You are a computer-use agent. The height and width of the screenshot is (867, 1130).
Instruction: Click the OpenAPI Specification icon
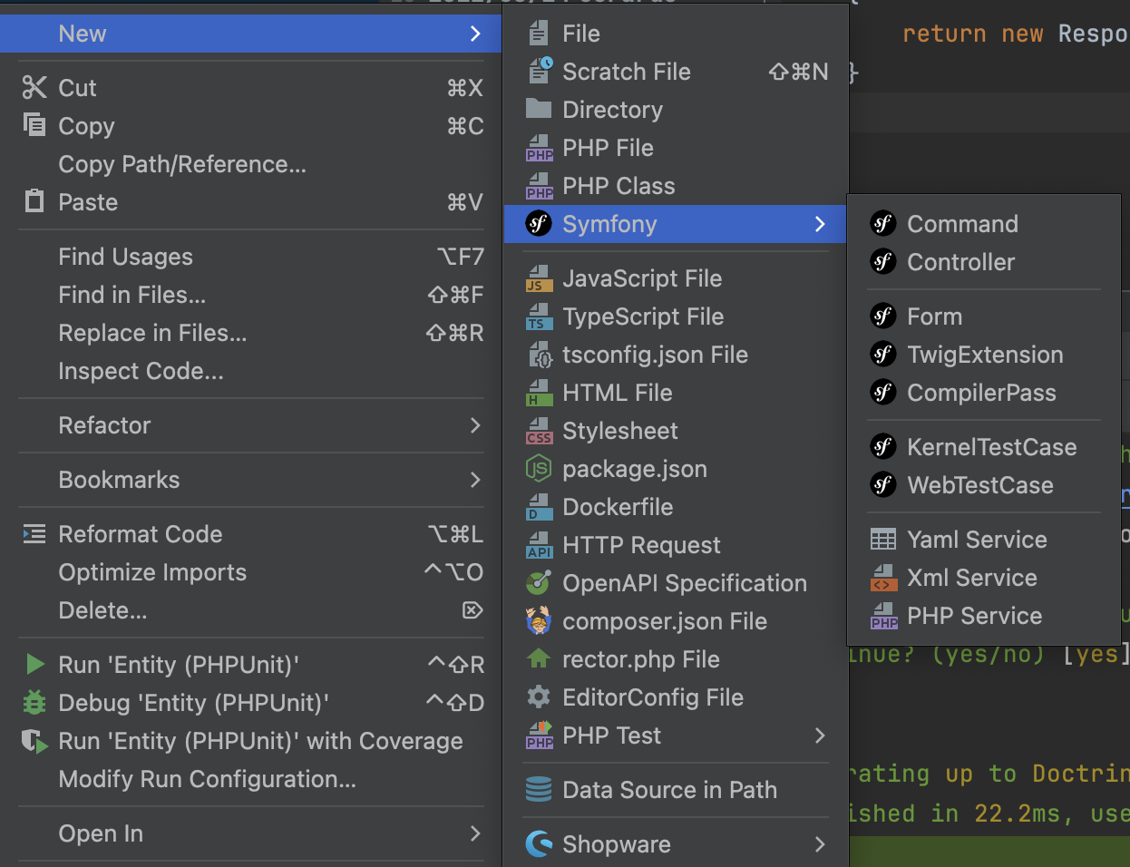(x=539, y=583)
